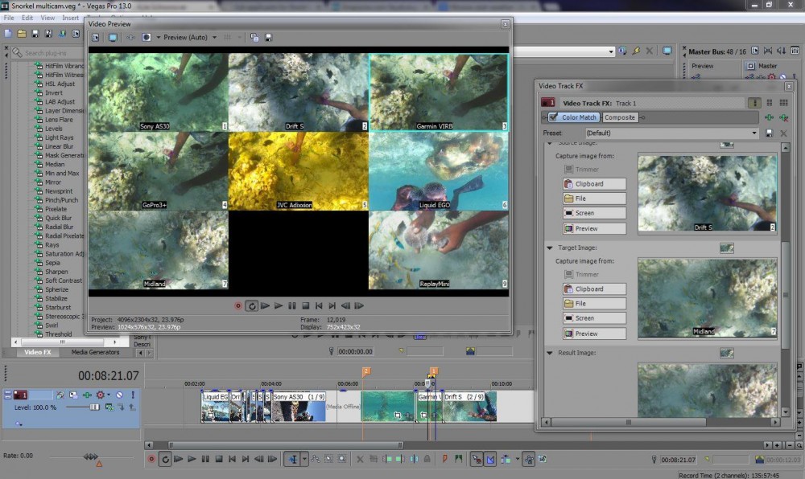Click the track motion icon on track 1
This screenshot has height=479, width=805.
tap(73, 395)
